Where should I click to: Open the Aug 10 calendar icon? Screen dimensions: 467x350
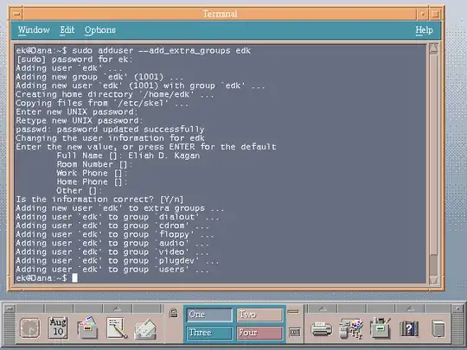pos(59,328)
